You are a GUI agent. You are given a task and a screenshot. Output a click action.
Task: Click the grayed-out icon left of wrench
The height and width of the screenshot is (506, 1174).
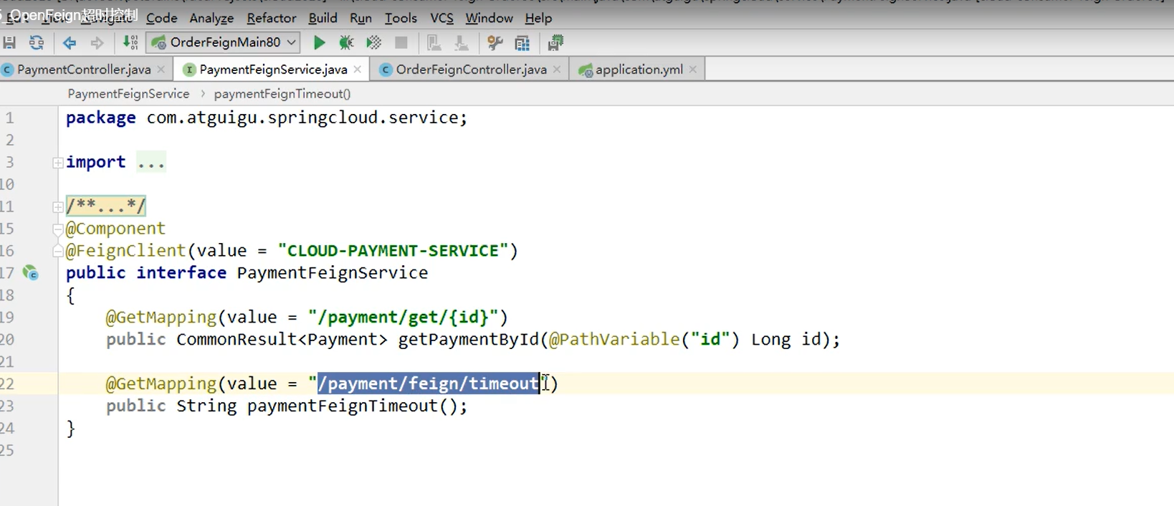click(x=462, y=43)
